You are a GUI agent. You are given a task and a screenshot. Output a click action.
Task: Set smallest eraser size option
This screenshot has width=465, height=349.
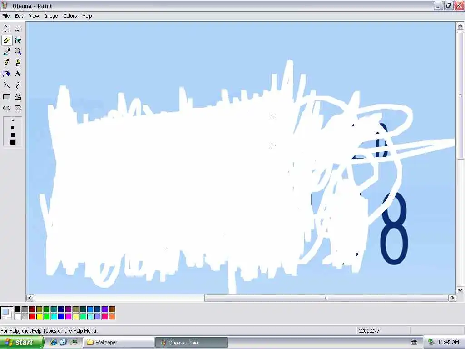tap(12, 120)
